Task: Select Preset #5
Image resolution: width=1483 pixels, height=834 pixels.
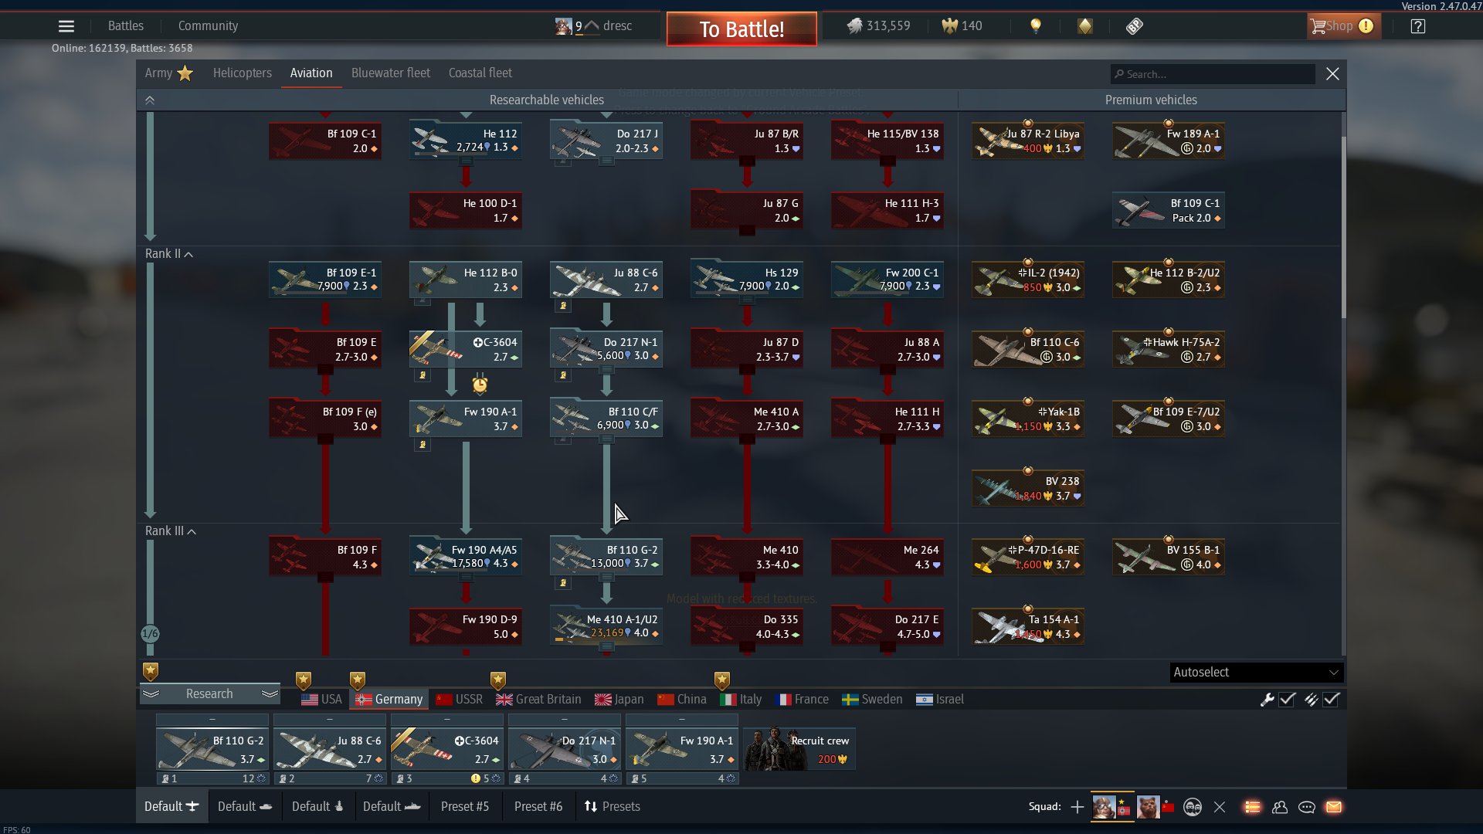Action: click(x=465, y=807)
